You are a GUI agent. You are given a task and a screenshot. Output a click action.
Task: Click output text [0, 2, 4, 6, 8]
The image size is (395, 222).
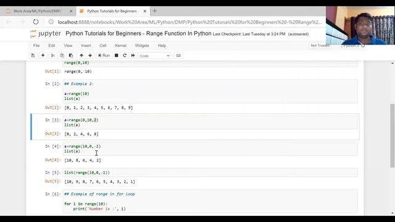[x=81, y=134]
